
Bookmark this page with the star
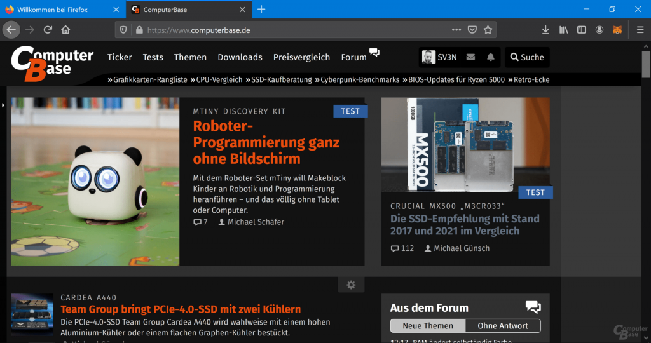pyautogui.click(x=488, y=30)
